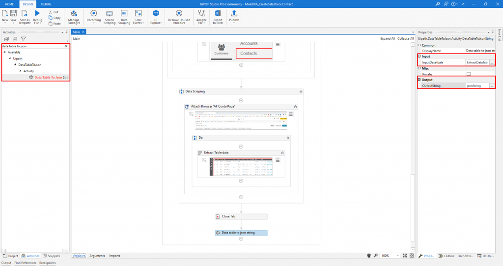Screen dimensions: 503x266
Task: Open Manage Packages
Action: pyautogui.click(x=74, y=17)
